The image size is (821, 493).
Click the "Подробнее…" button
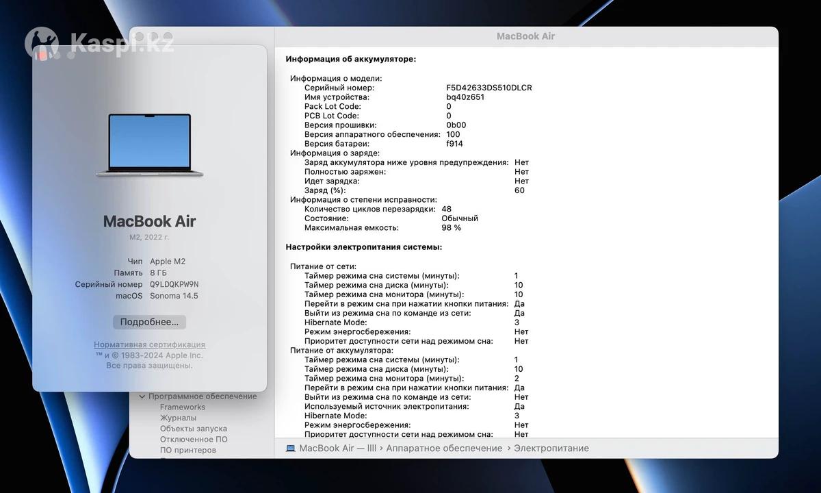(149, 322)
